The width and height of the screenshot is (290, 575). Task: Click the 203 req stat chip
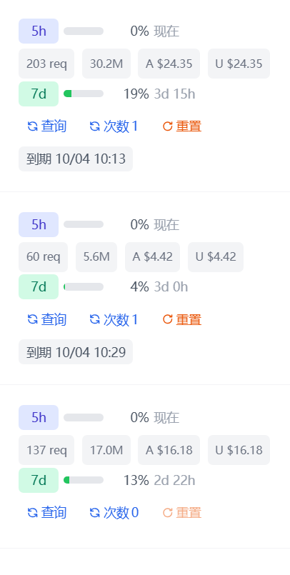pyautogui.click(x=46, y=64)
